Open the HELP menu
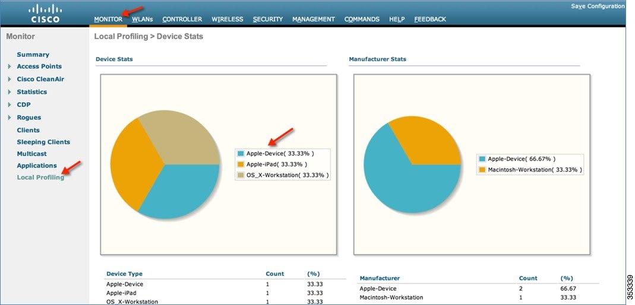This screenshot has width=635, height=305. pyautogui.click(x=397, y=19)
